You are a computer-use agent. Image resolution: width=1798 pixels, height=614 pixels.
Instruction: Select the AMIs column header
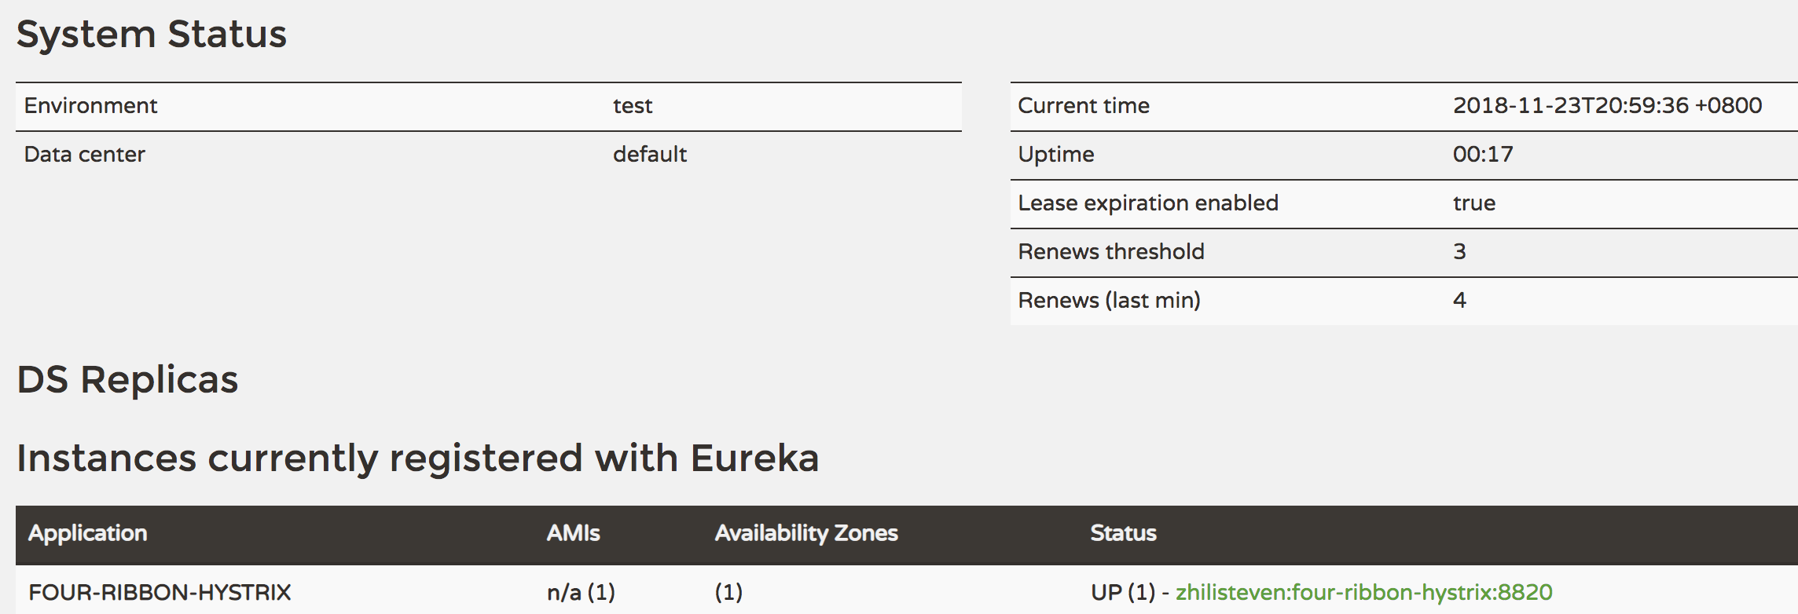(x=573, y=533)
